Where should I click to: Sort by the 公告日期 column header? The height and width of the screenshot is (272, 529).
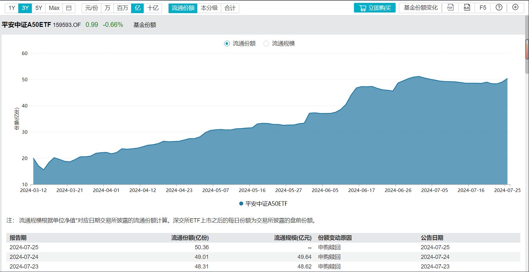coord(432,238)
